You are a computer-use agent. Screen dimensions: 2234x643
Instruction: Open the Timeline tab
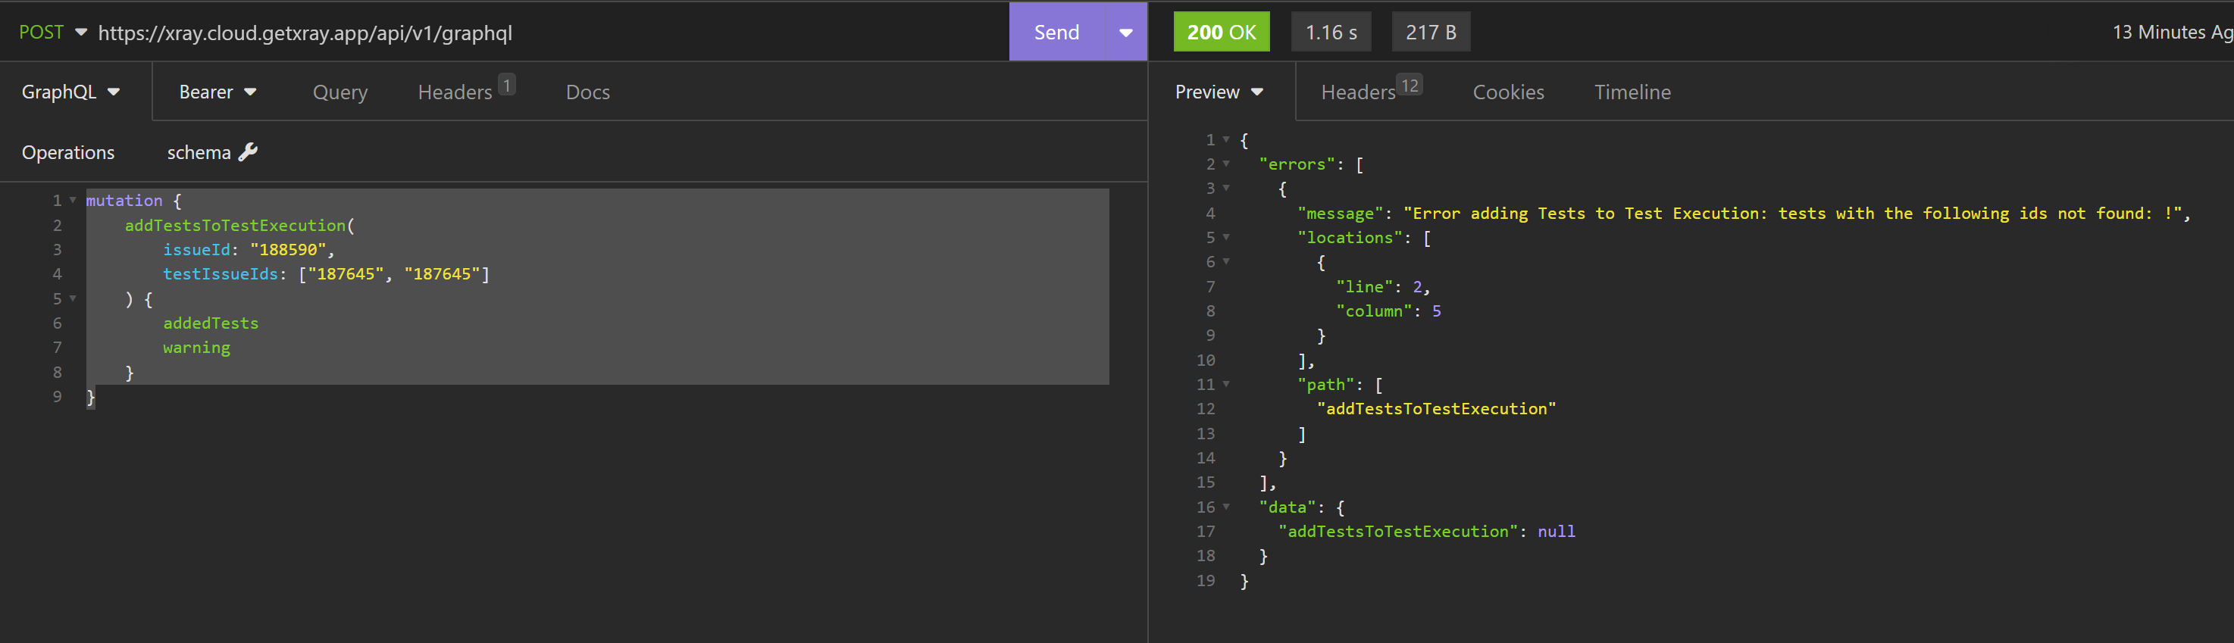(x=1632, y=92)
